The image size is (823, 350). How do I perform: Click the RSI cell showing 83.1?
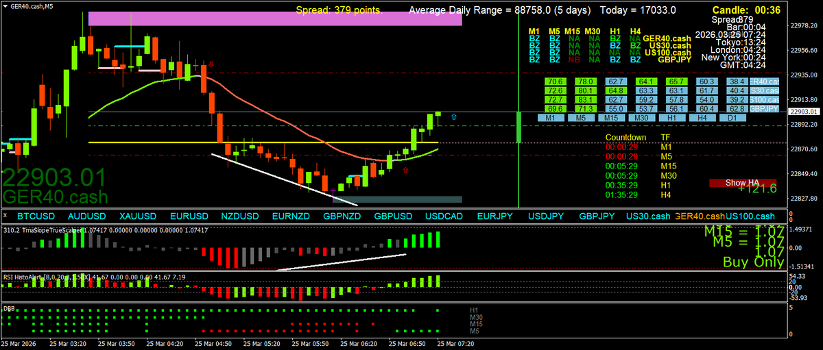point(585,99)
